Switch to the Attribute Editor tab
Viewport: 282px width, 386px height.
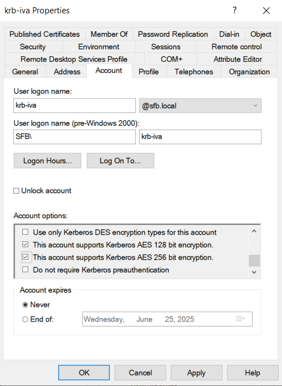point(238,59)
